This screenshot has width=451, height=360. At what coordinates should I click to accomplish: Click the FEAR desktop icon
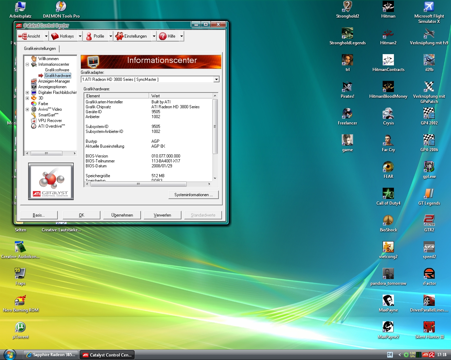point(388,170)
